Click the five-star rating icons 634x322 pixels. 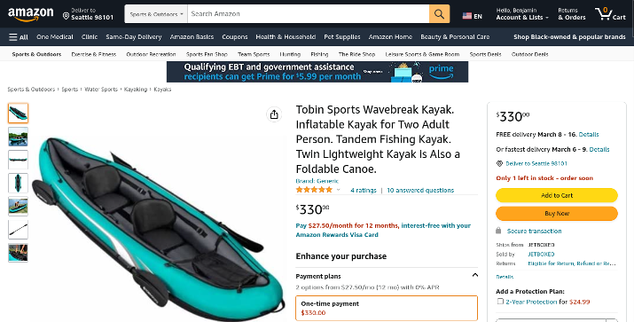[x=314, y=190]
